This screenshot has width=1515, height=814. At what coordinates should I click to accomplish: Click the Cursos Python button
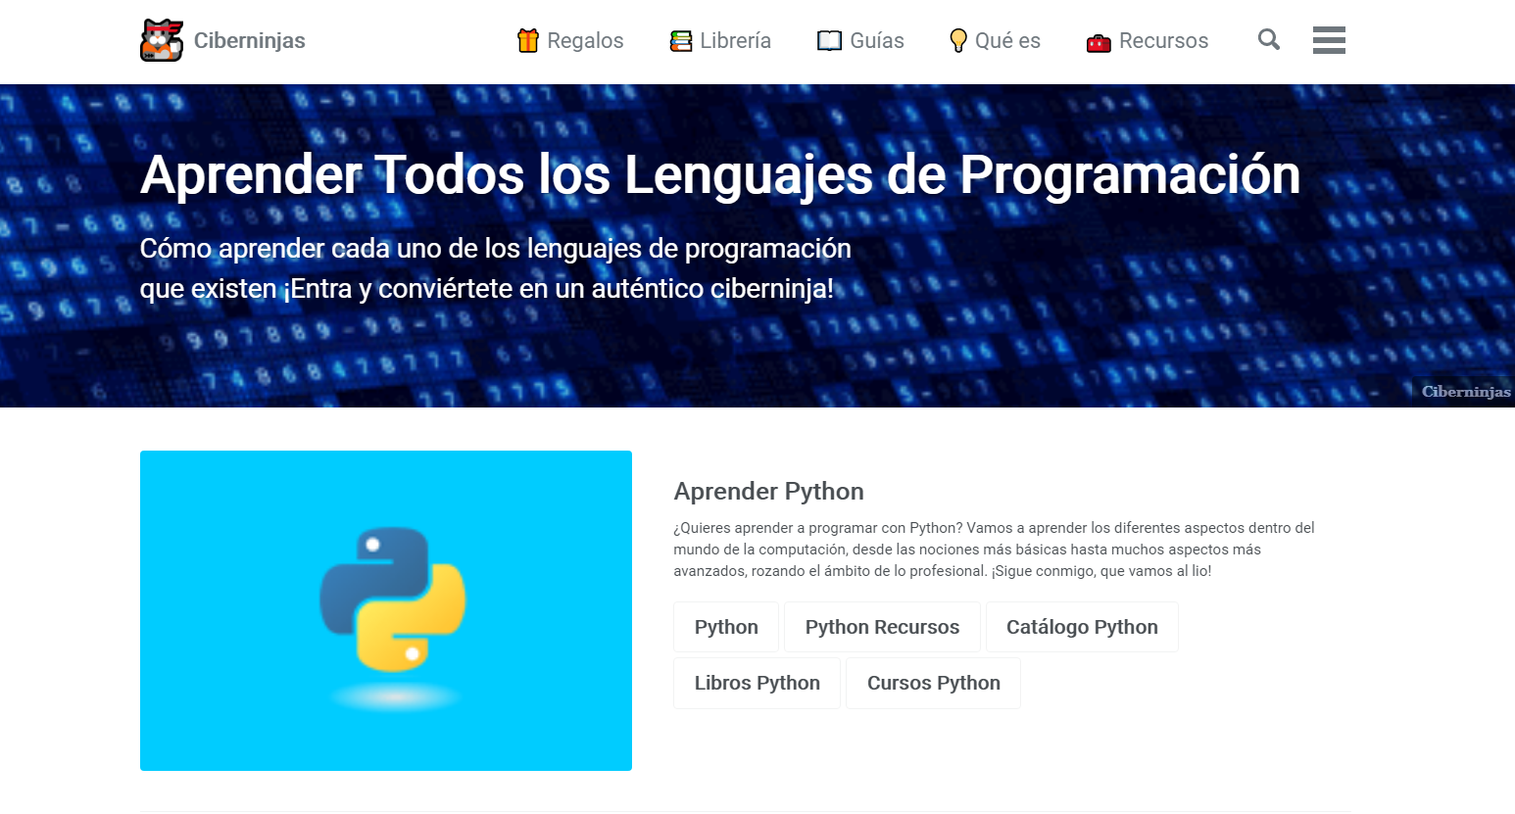pos(933,683)
